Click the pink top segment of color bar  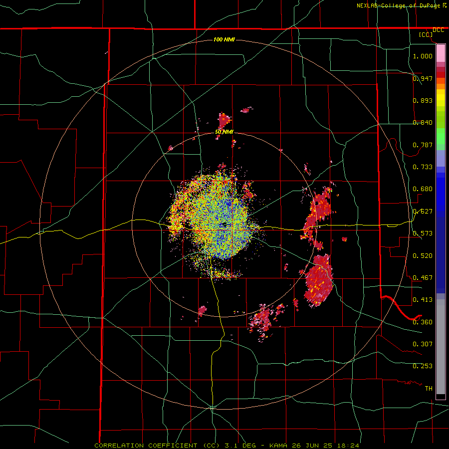point(441,53)
